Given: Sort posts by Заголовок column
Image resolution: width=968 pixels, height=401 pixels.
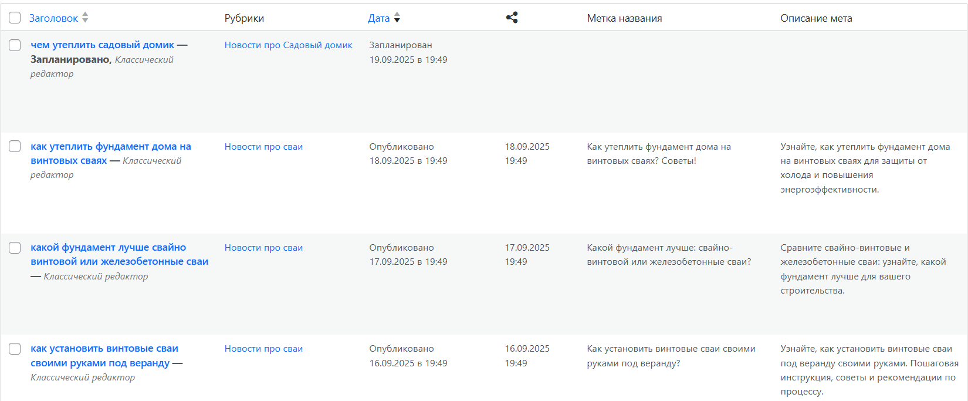Looking at the screenshot, I should [x=53, y=18].
